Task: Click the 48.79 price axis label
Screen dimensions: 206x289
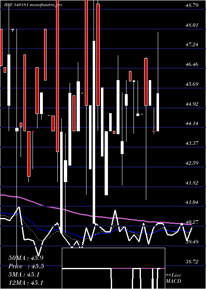Action: pos(192,5)
